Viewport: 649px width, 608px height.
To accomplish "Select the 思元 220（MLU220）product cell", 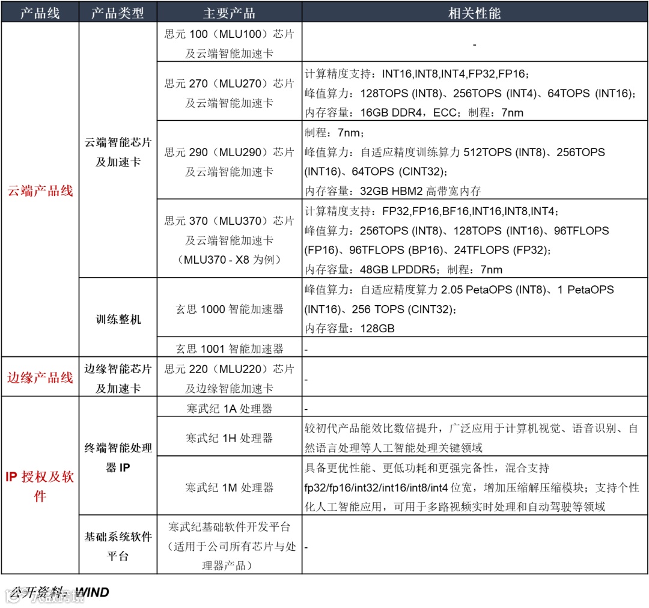I will 230,377.
